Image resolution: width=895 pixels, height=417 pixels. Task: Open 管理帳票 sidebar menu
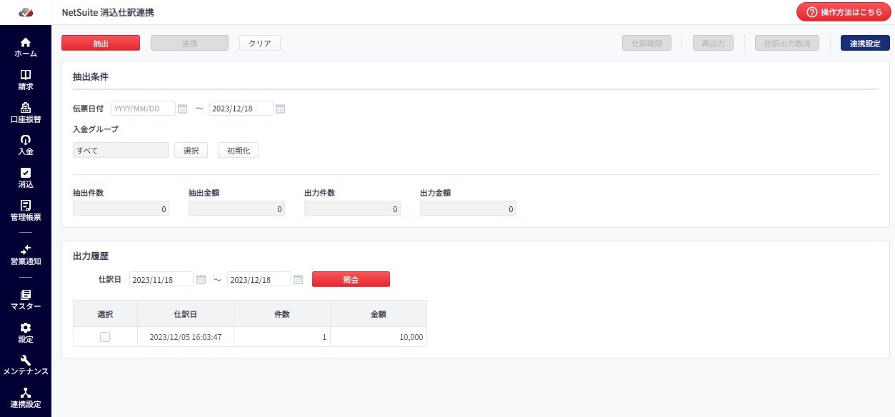coord(26,211)
